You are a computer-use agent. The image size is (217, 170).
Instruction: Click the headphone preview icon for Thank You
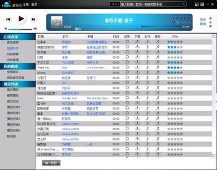pyautogui.click(x=127, y=67)
